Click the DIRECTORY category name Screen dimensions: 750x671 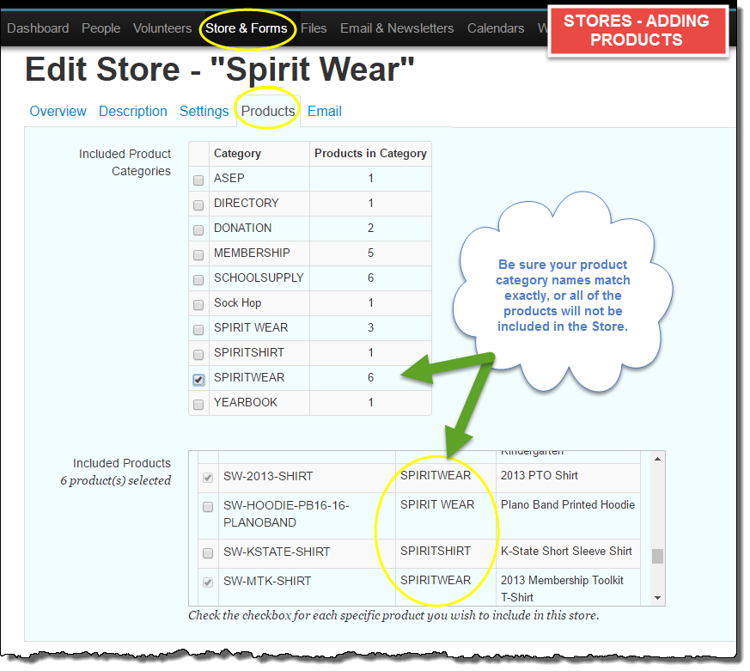coord(246,204)
